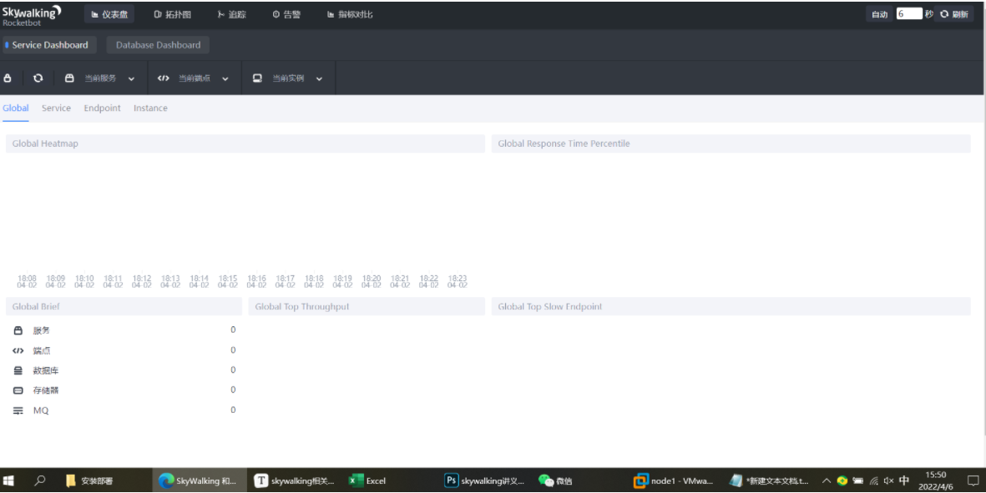
Task: Switch to the SkyWalking Edge browser window
Action: (x=198, y=480)
